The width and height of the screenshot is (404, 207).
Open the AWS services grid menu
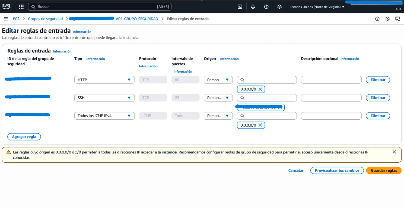tap(21, 7)
